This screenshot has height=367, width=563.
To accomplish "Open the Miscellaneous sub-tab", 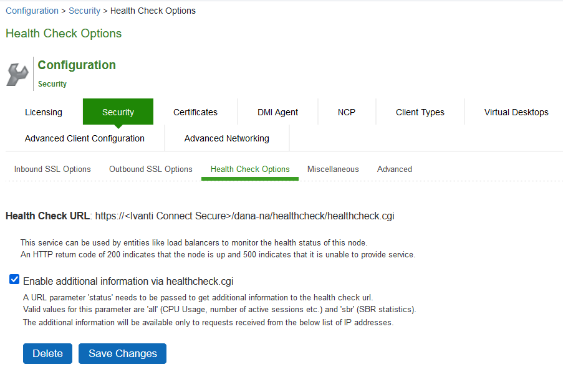I will [333, 169].
